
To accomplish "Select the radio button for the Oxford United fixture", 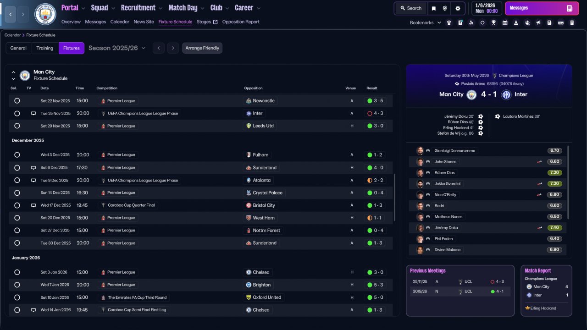I will click(17, 297).
